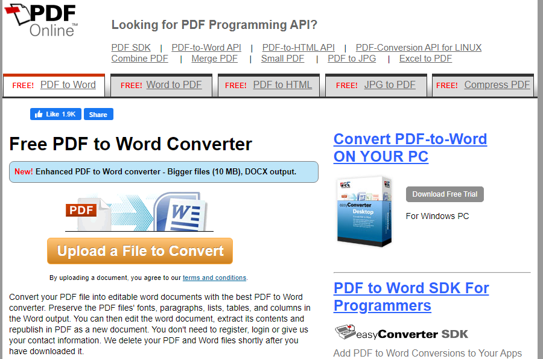Click the Facebook Share button

tap(98, 114)
